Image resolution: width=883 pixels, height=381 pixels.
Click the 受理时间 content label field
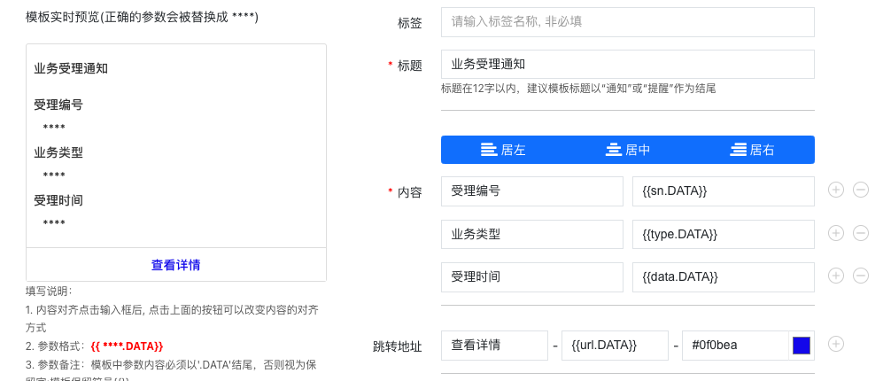(x=532, y=277)
